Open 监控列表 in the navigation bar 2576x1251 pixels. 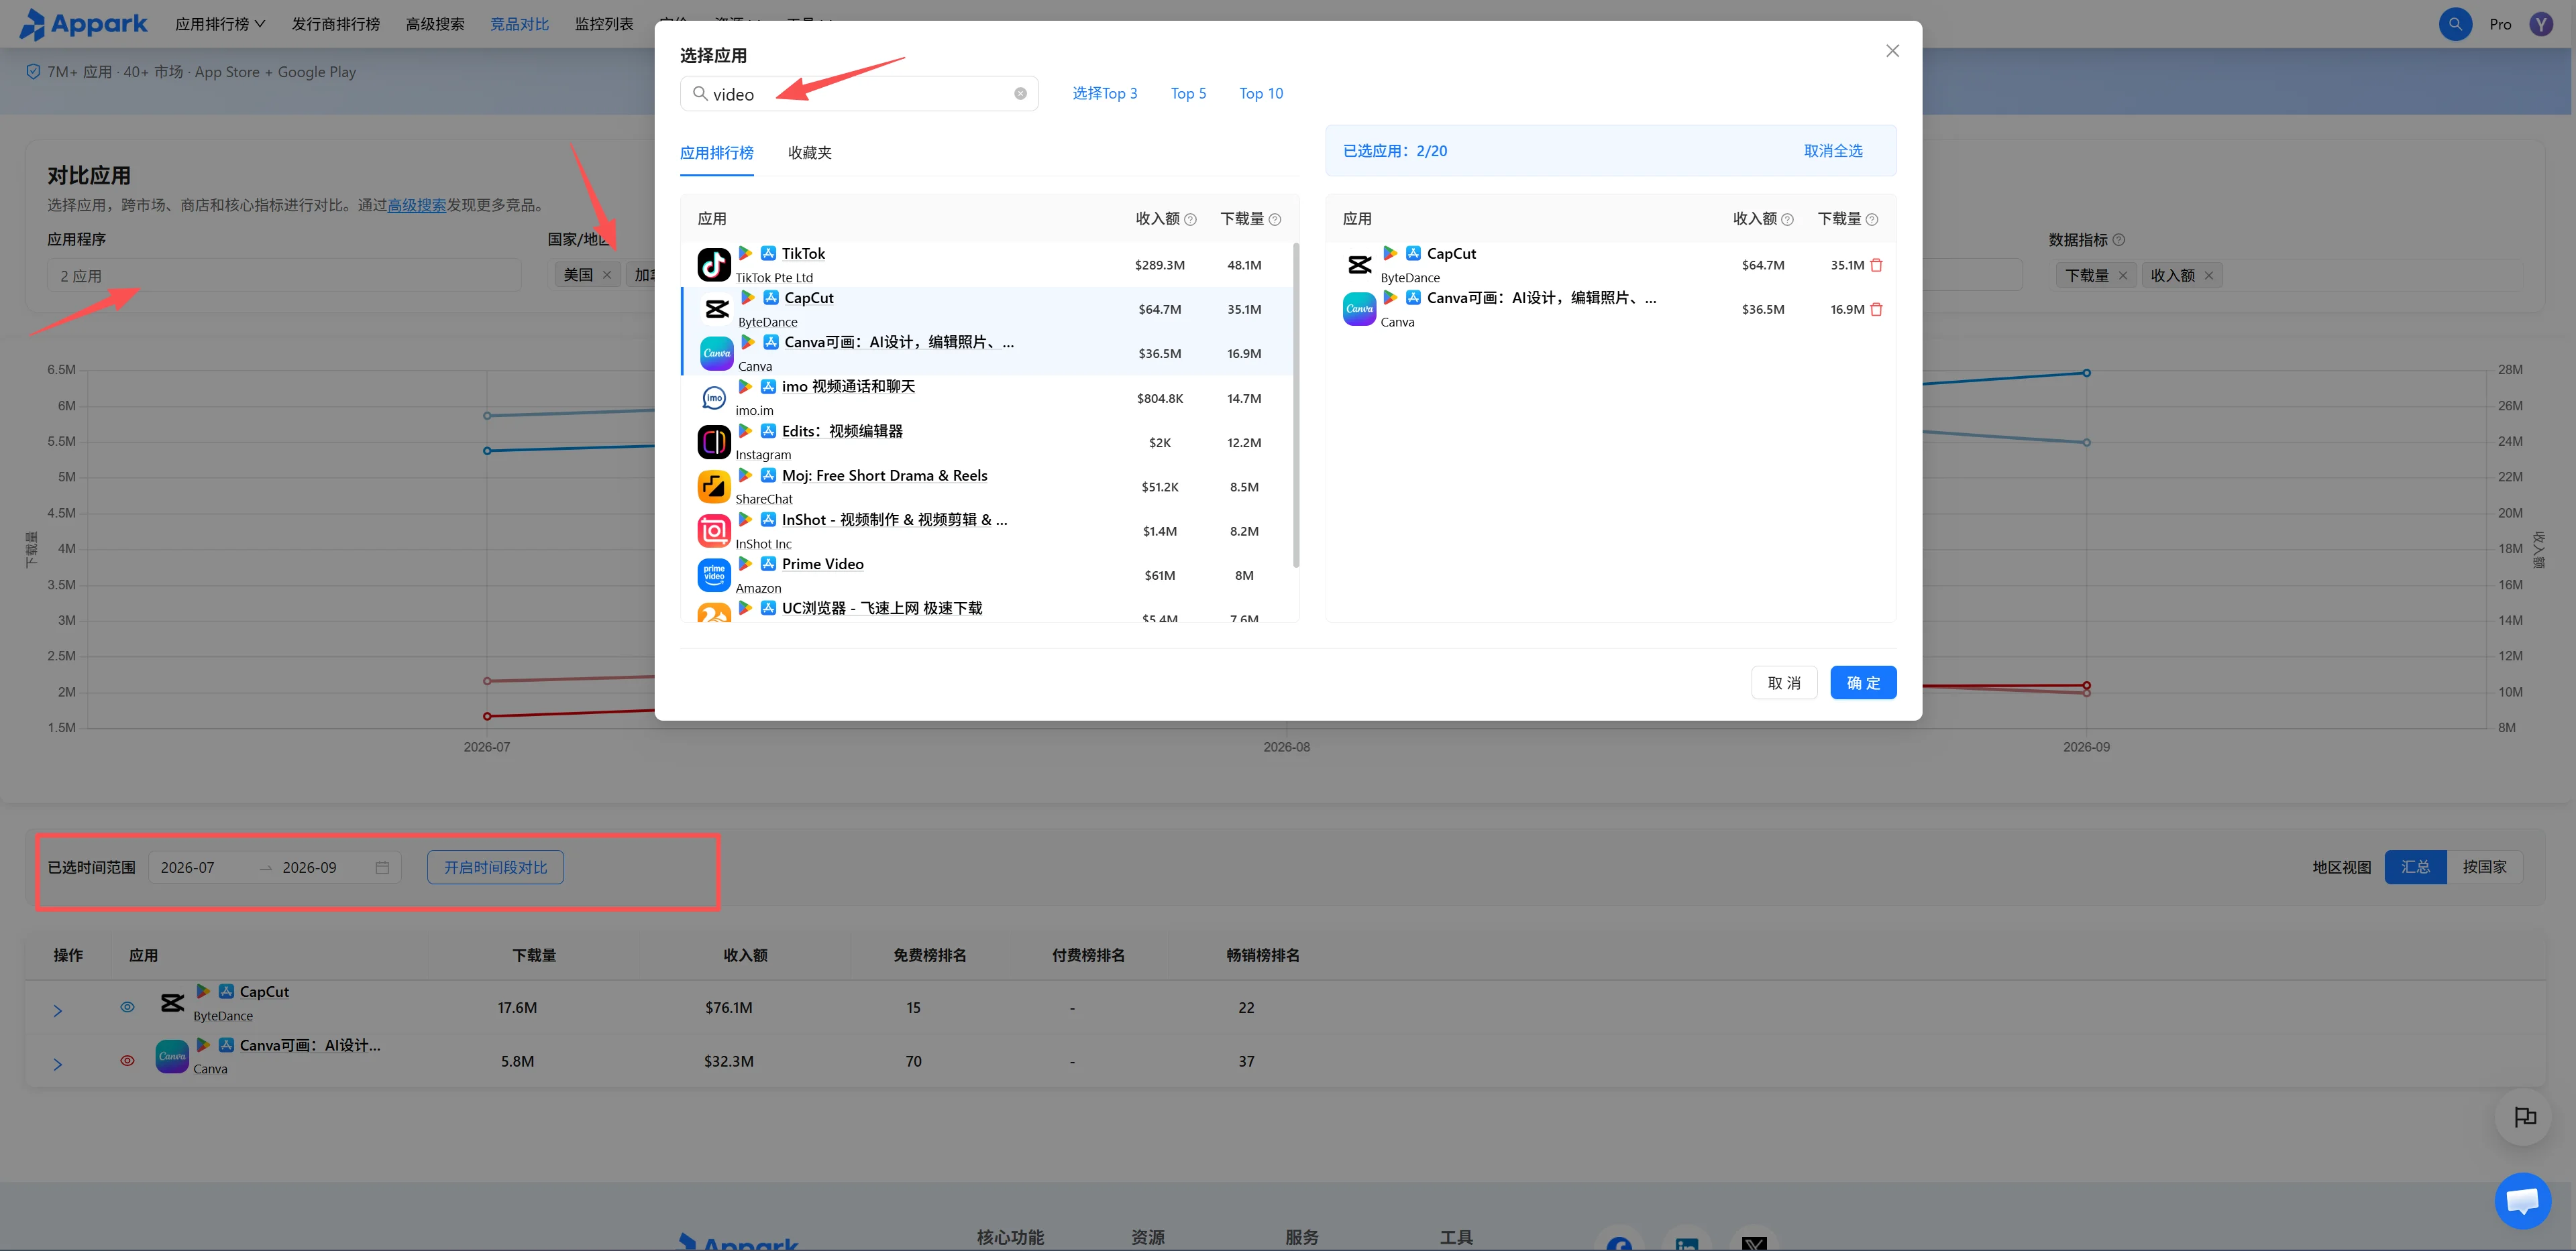604,24
